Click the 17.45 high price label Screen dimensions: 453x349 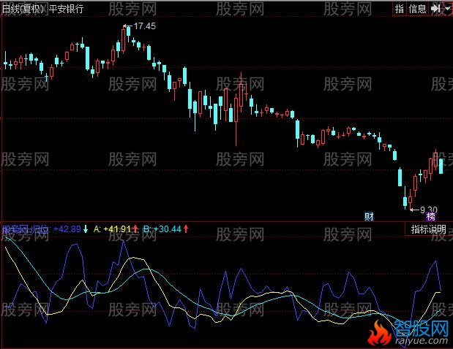coord(144,26)
